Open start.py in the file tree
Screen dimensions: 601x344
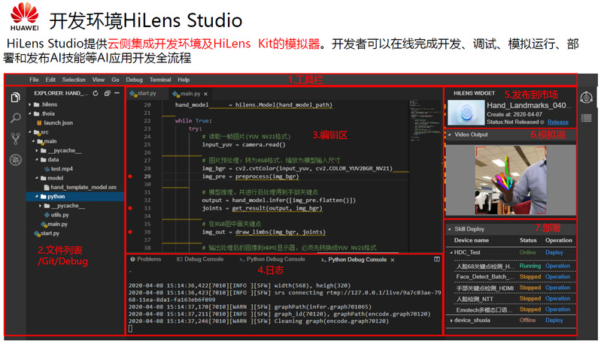(x=50, y=234)
